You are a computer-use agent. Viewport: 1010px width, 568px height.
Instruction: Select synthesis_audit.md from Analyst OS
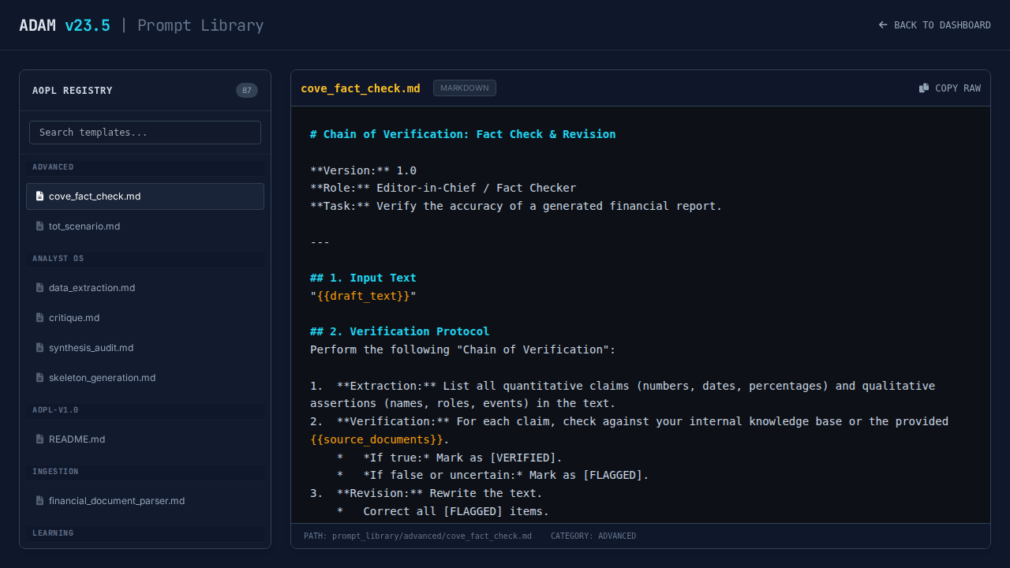91,348
